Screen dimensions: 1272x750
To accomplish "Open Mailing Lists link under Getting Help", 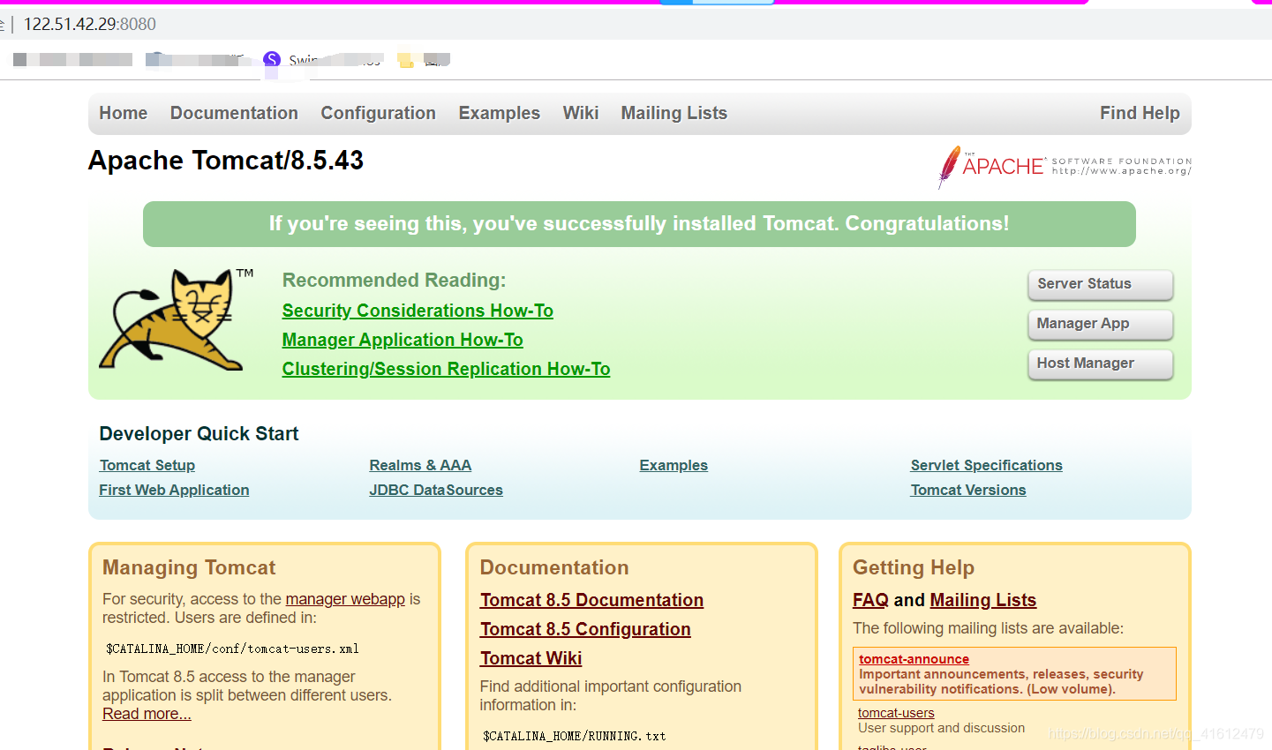I will pos(982,600).
